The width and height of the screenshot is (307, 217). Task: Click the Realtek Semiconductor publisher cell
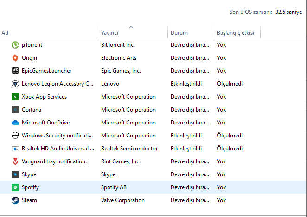point(129,149)
